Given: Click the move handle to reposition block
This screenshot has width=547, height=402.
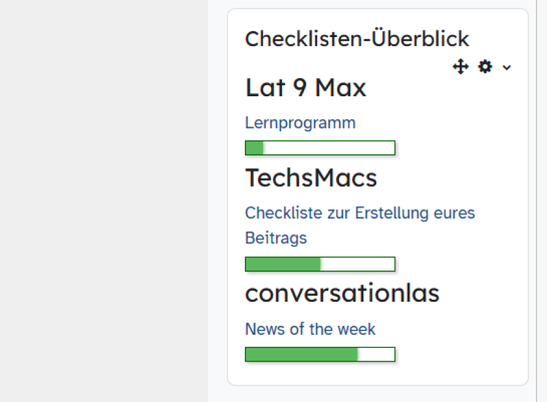Looking at the screenshot, I should click(460, 67).
